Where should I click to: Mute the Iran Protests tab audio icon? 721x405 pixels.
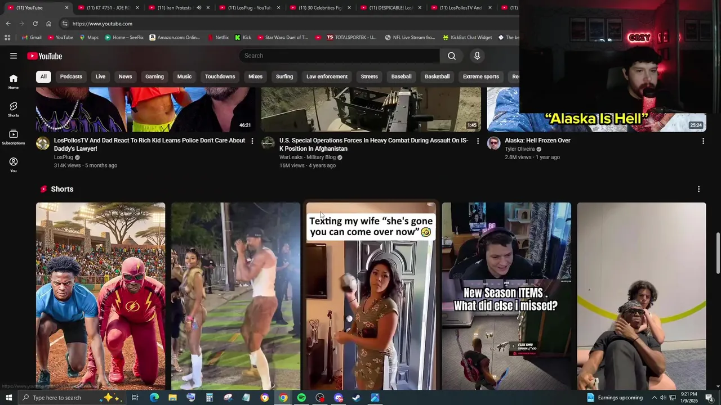point(199,8)
